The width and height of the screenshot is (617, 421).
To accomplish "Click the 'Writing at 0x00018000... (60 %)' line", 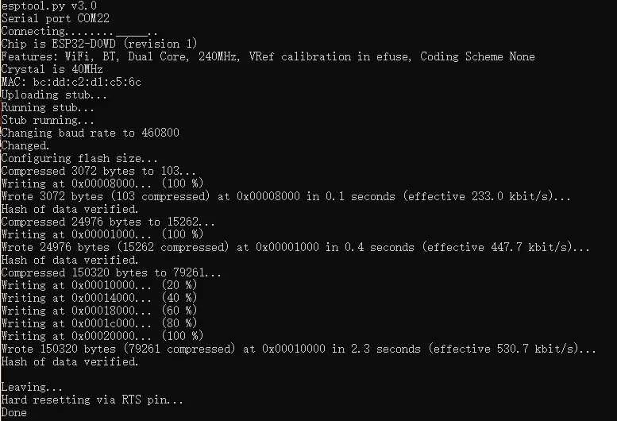I will tap(99, 311).
